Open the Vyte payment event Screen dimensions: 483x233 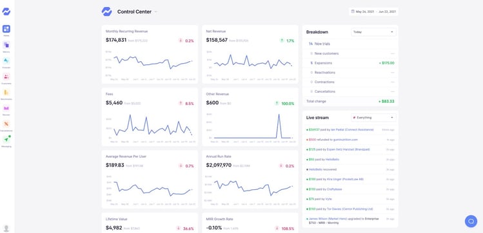350,199
